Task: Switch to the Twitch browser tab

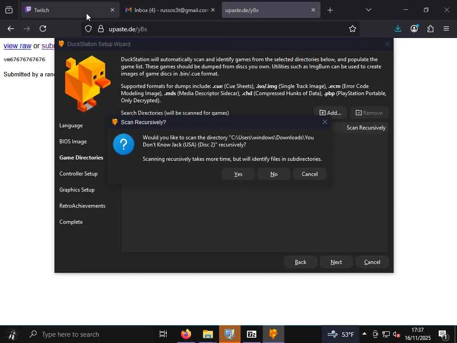Action: point(70,10)
